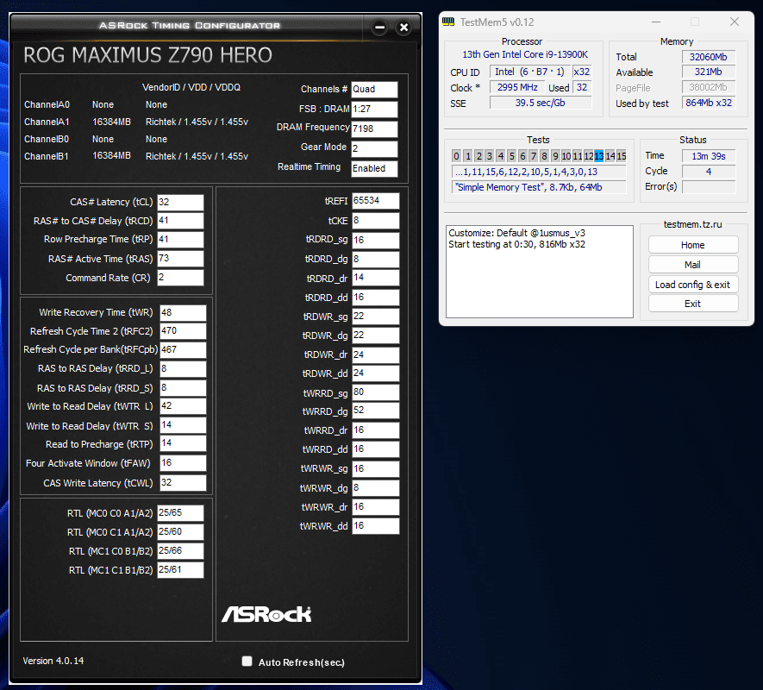Close the ASRock Timing Configurator window
This screenshot has width=763, height=690.
[x=403, y=28]
